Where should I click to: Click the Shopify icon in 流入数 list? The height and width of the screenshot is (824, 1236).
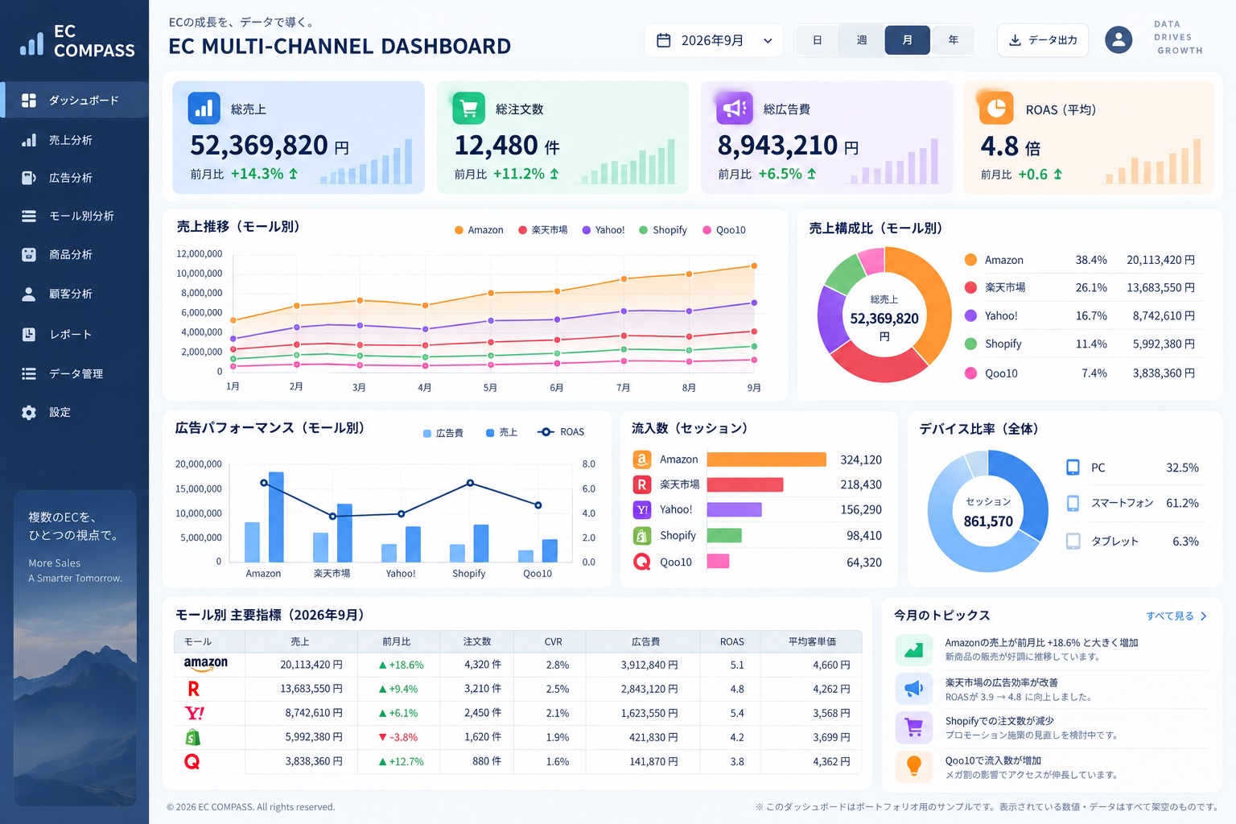point(642,535)
